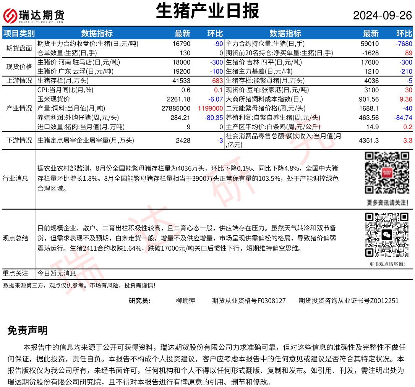Image resolution: width=415 pixels, height=387 pixels.
Task: Select the 重点关注 row label
Action: 15,274
